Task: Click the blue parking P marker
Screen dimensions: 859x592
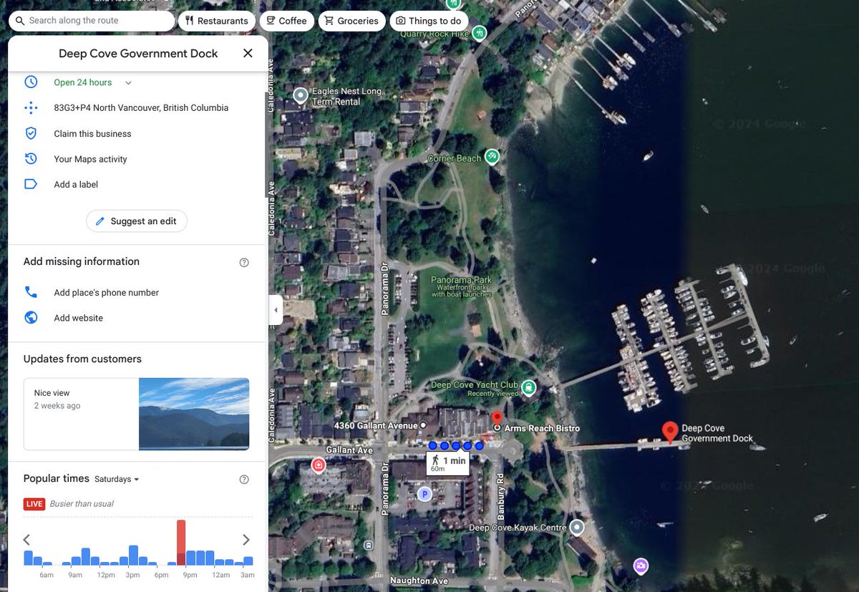Action: pos(424,494)
